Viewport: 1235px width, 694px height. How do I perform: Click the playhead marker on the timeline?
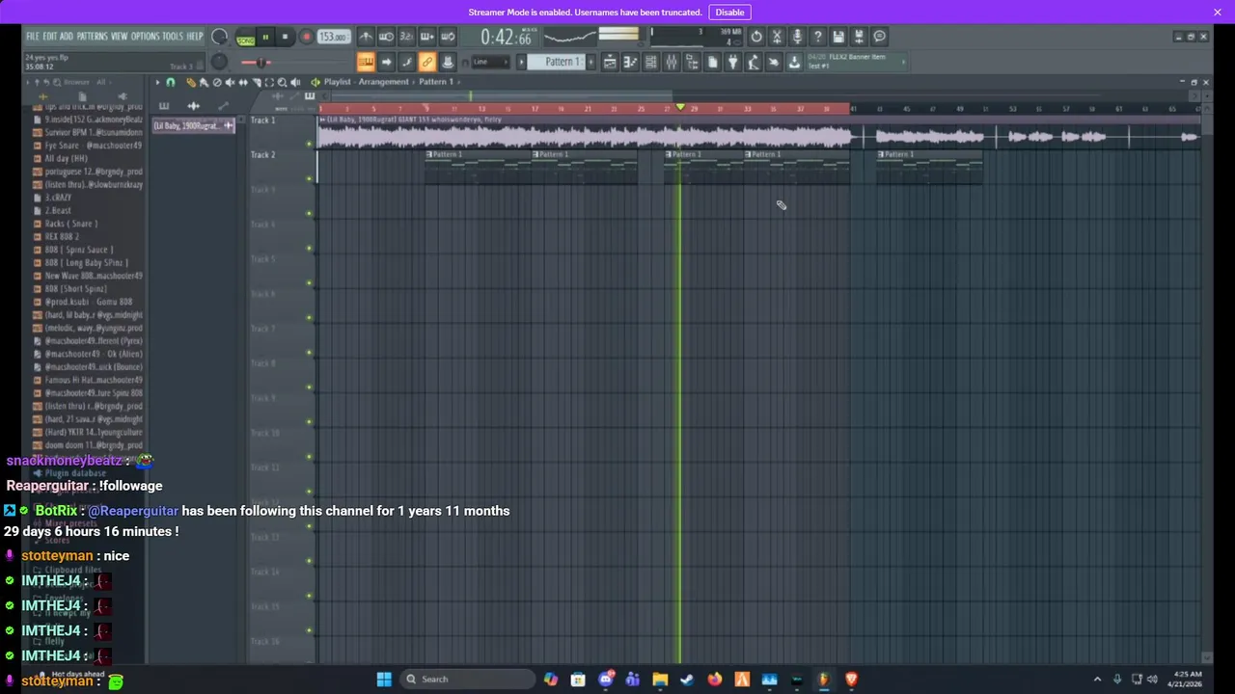click(x=680, y=108)
